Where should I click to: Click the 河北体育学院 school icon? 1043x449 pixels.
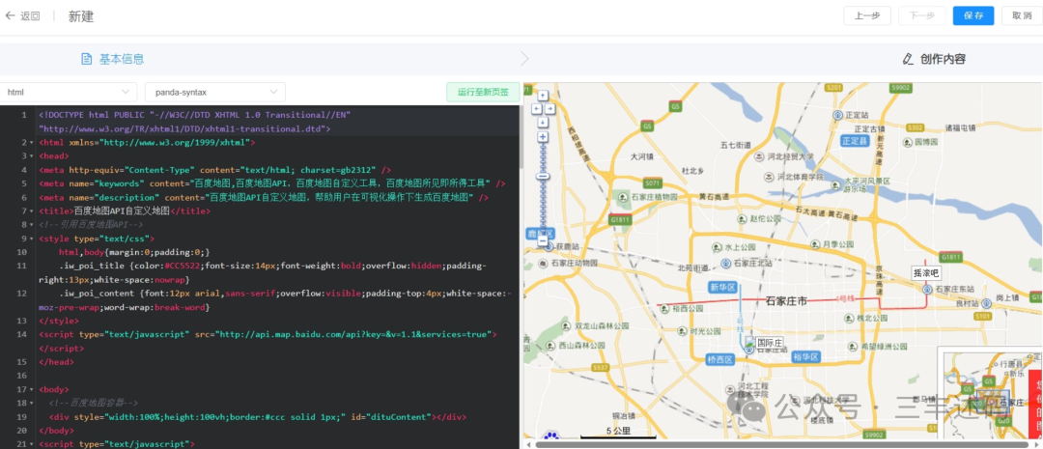click(x=769, y=177)
